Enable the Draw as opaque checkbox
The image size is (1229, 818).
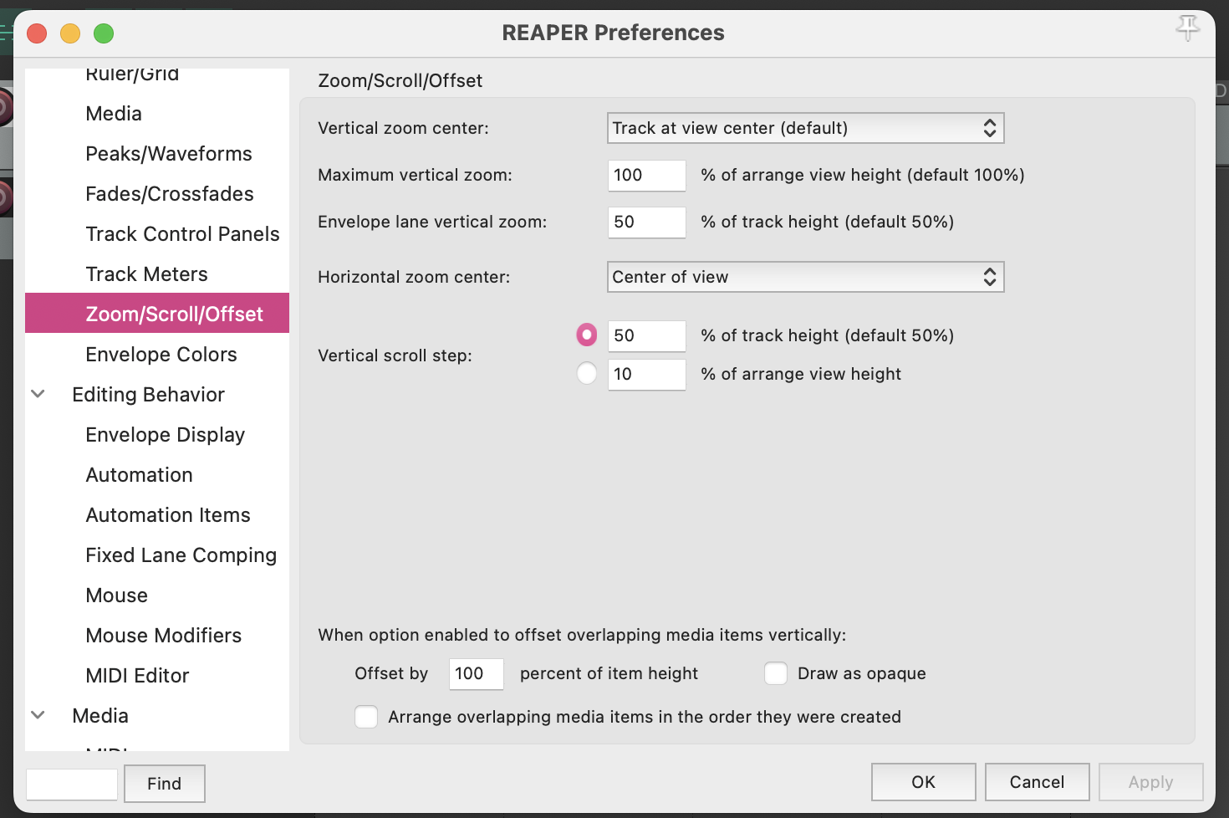click(x=777, y=673)
